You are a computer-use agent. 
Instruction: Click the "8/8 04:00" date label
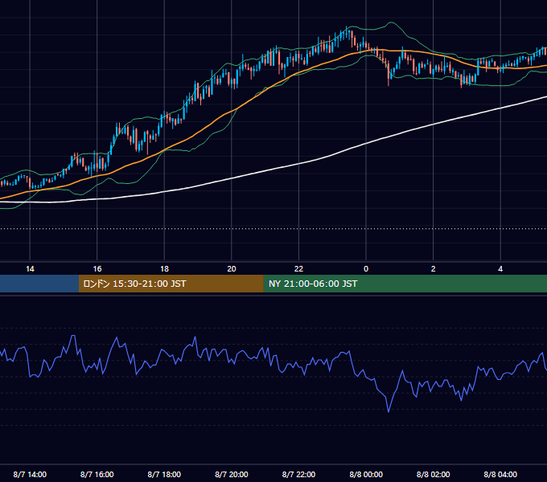(500, 474)
